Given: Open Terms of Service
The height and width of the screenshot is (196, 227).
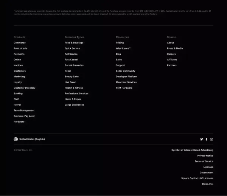Looking at the screenshot, I should [204, 162].
